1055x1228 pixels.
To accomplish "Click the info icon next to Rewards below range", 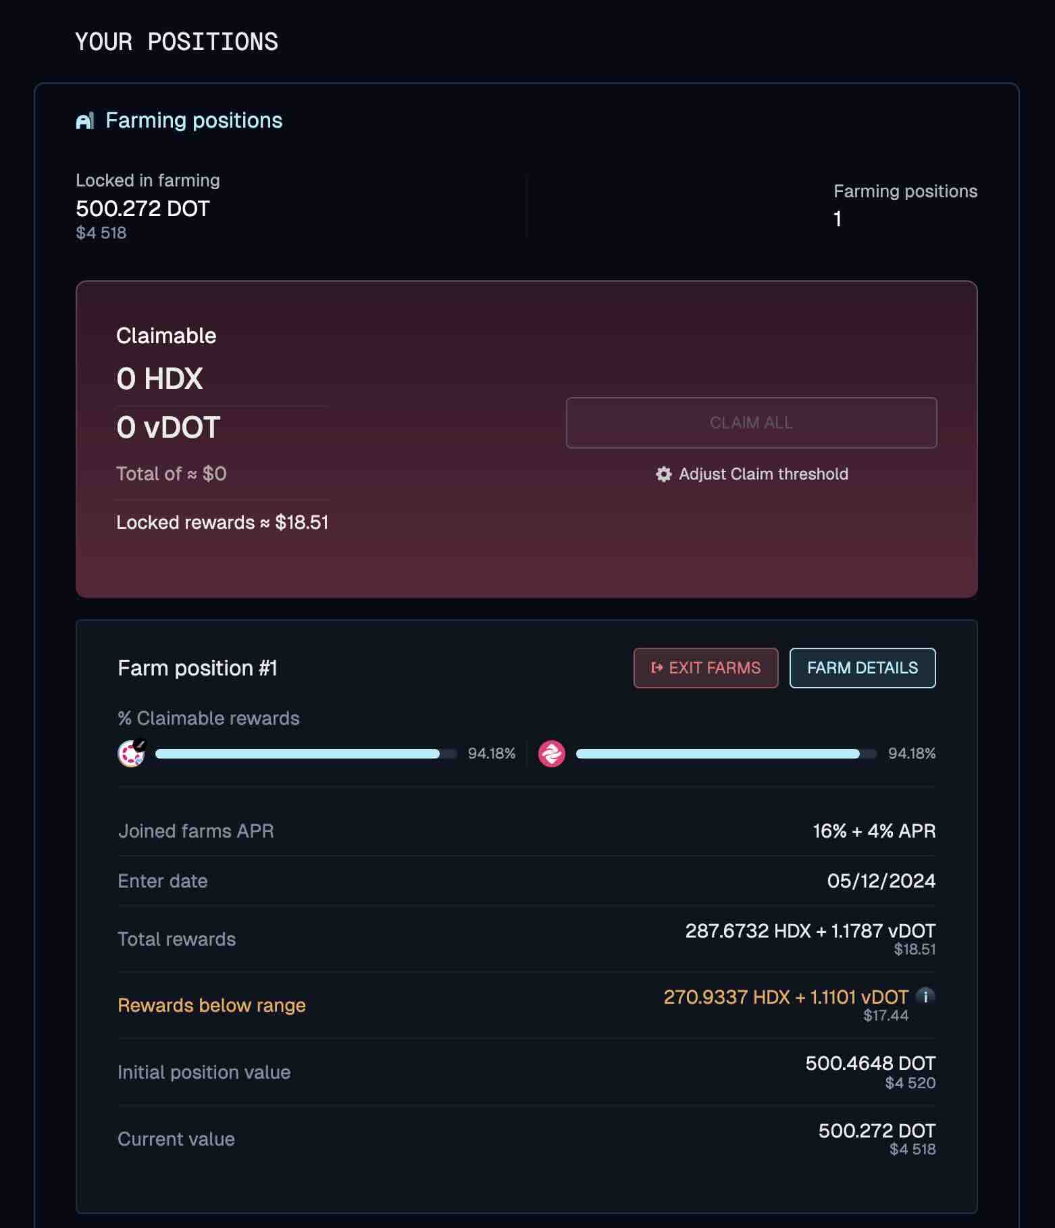I will 925,996.
